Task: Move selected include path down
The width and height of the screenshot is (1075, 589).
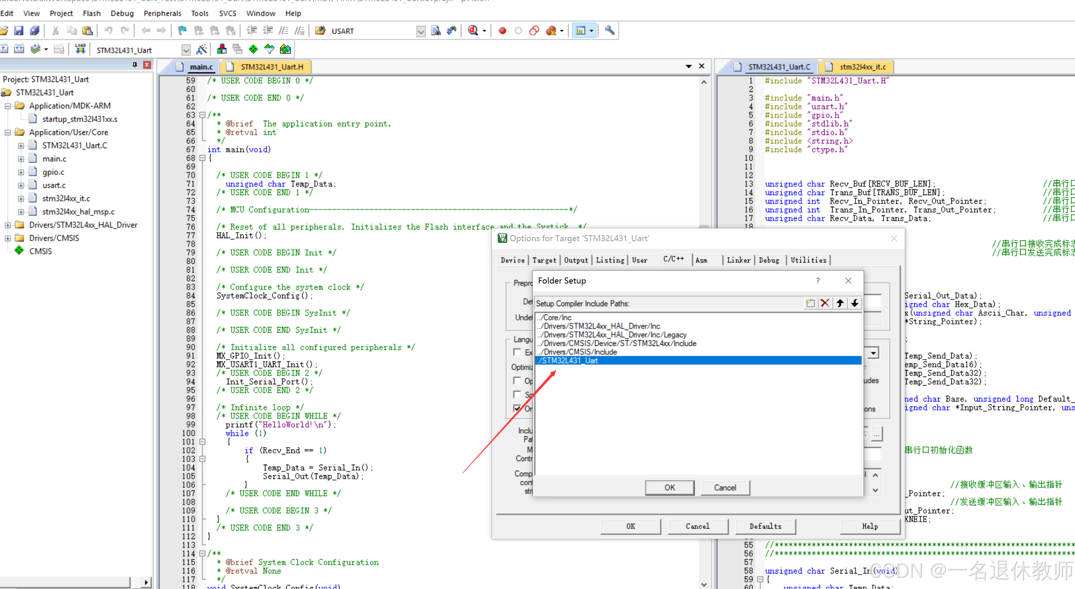Action: [x=854, y=303]
